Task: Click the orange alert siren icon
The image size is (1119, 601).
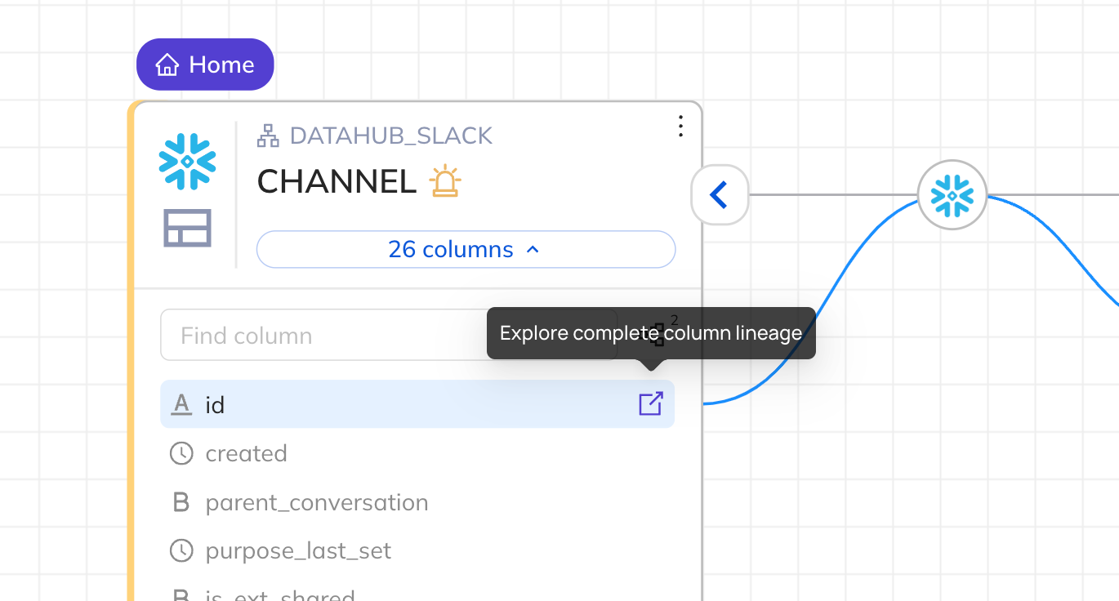Action: [445, 180]
